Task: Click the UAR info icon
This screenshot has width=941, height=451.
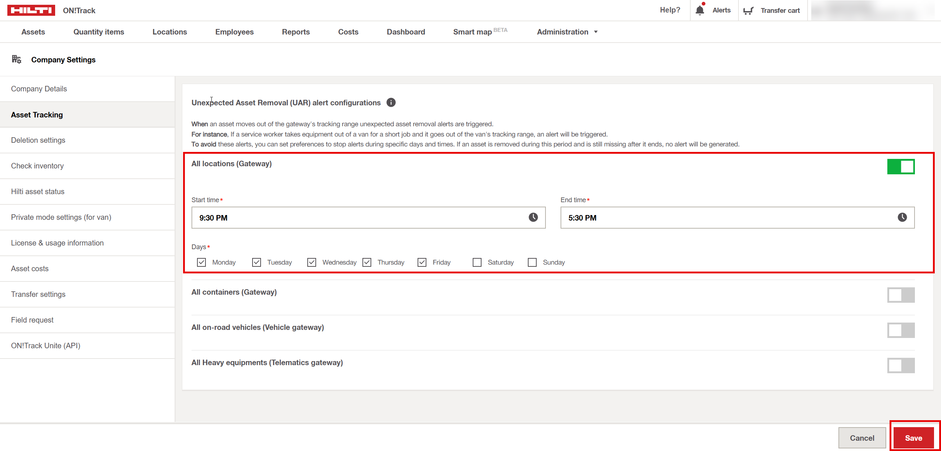Action: pos(391,103)
